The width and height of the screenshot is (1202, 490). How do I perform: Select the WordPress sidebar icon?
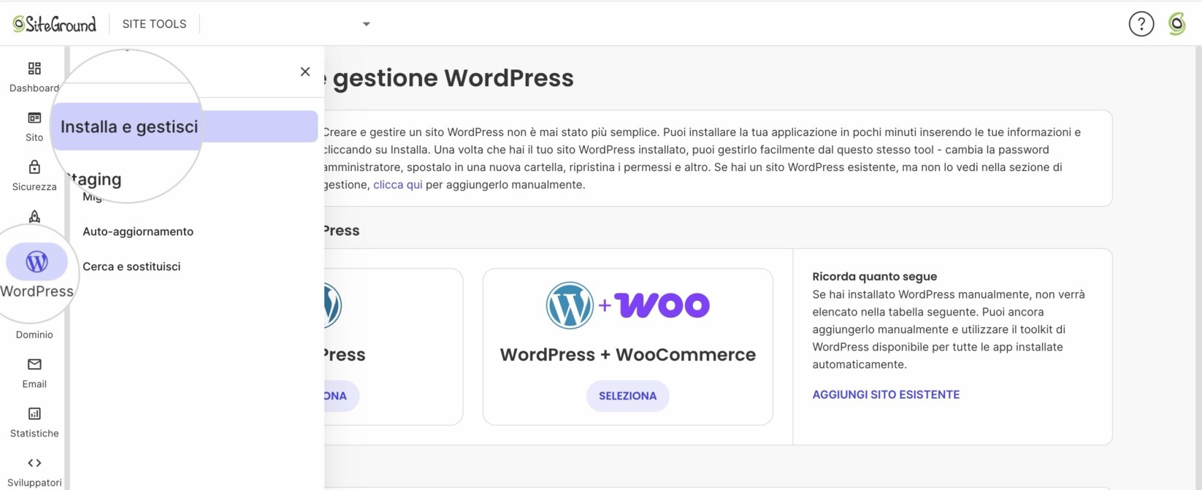click(x=37, y=261)
